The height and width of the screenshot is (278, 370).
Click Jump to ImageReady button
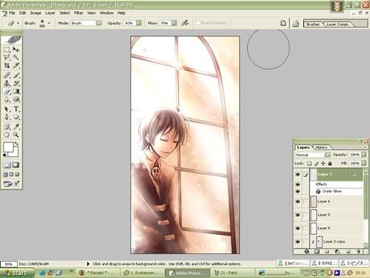coord(11,184)
